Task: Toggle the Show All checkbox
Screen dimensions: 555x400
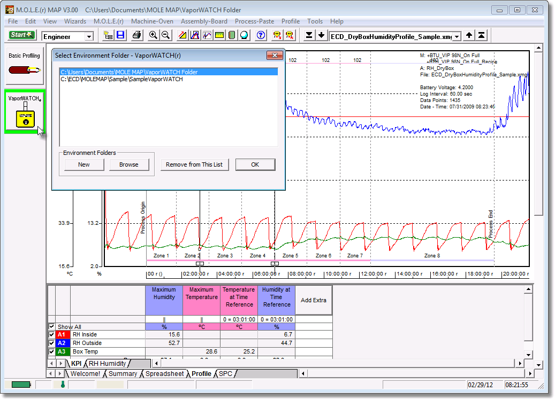Action: click(x=52, y=326)
